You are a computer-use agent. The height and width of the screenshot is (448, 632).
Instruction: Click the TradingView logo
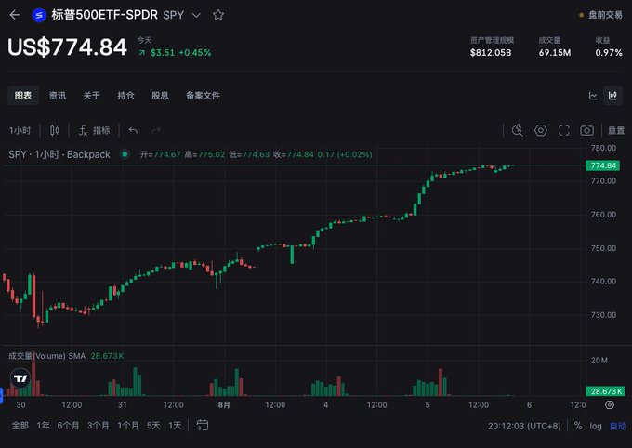click(20, 378)
